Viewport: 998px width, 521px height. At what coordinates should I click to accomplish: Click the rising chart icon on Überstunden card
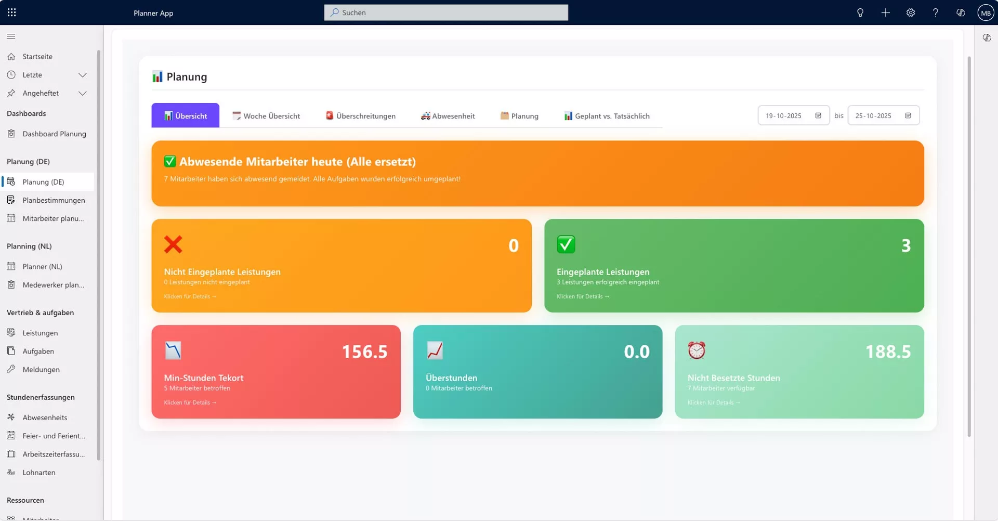[435, 350]
